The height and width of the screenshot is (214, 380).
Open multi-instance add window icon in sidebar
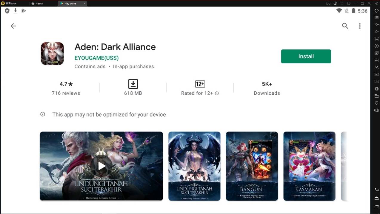point(376,53)
